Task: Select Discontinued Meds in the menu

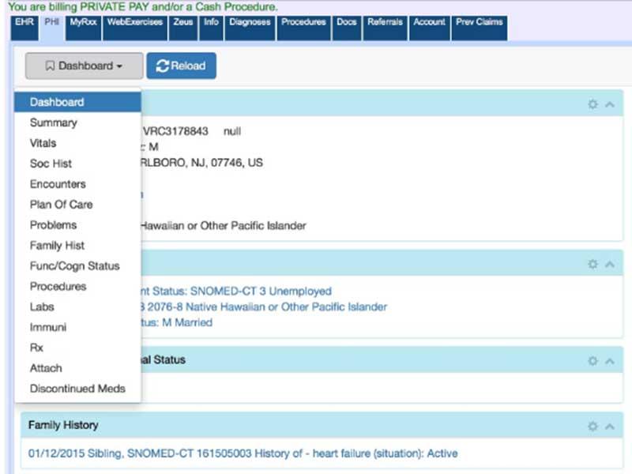Action: [77, 389]
